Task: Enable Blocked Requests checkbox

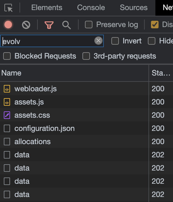Action: pyautogui.click(x=7, y=56)
